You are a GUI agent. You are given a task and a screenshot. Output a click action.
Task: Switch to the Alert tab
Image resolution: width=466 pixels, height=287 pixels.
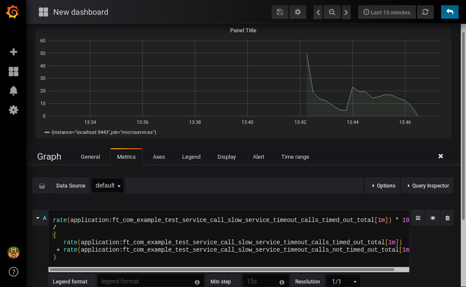coord(258,157)
